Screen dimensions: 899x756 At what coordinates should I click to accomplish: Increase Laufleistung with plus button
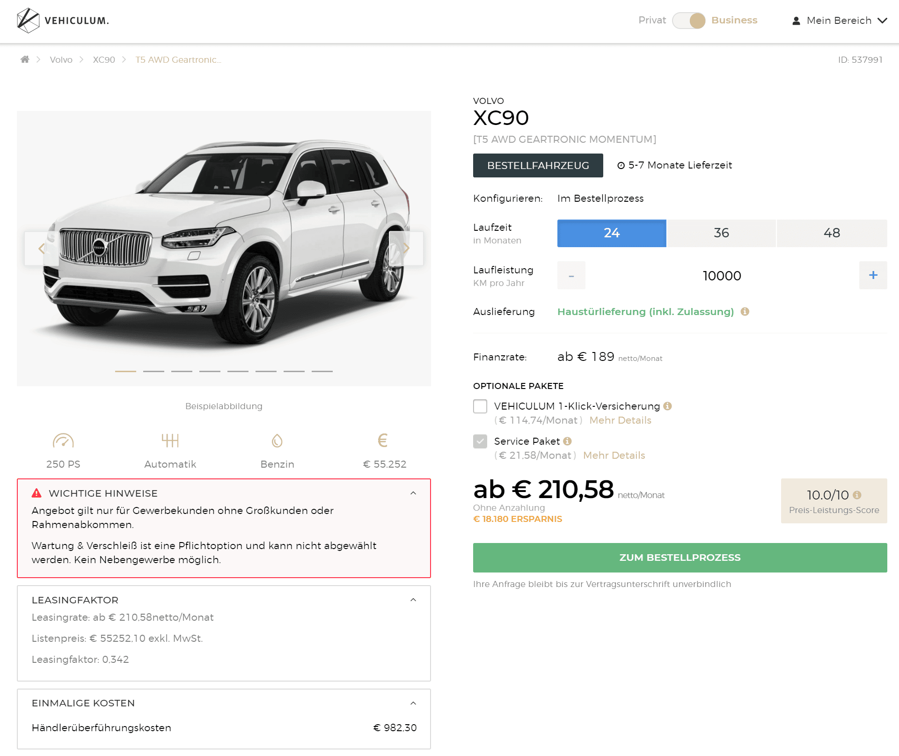click(x=873, y=275)
